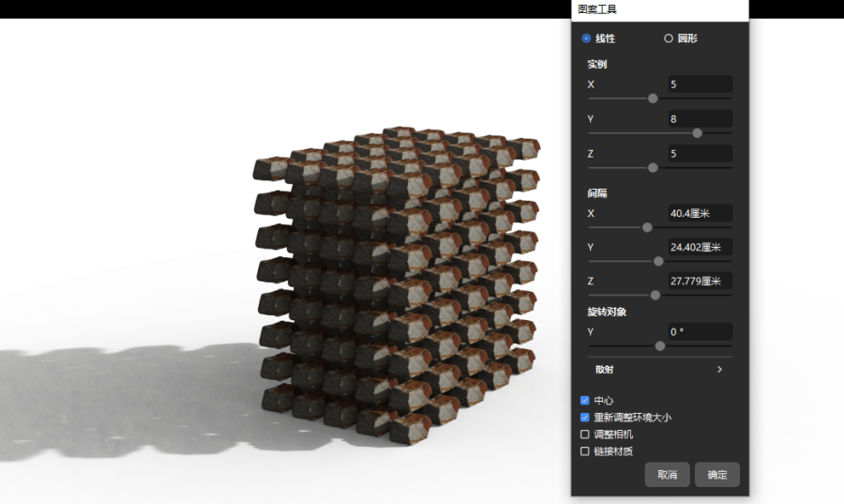
Task: Click the 实例 Y value field
Action: tap(699, 119)
